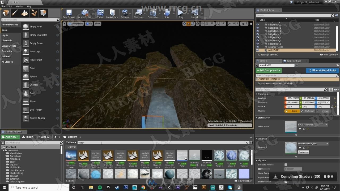Toggle visibility eye for bridgeRock_2
Viewport: 340px width, 191px height.
pos(257,25)
